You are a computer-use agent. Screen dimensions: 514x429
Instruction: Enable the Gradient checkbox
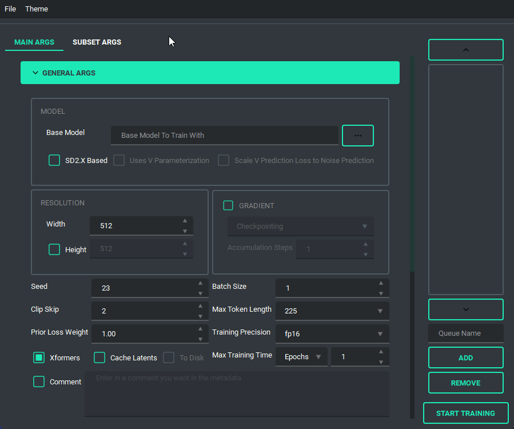click(228, 206)
